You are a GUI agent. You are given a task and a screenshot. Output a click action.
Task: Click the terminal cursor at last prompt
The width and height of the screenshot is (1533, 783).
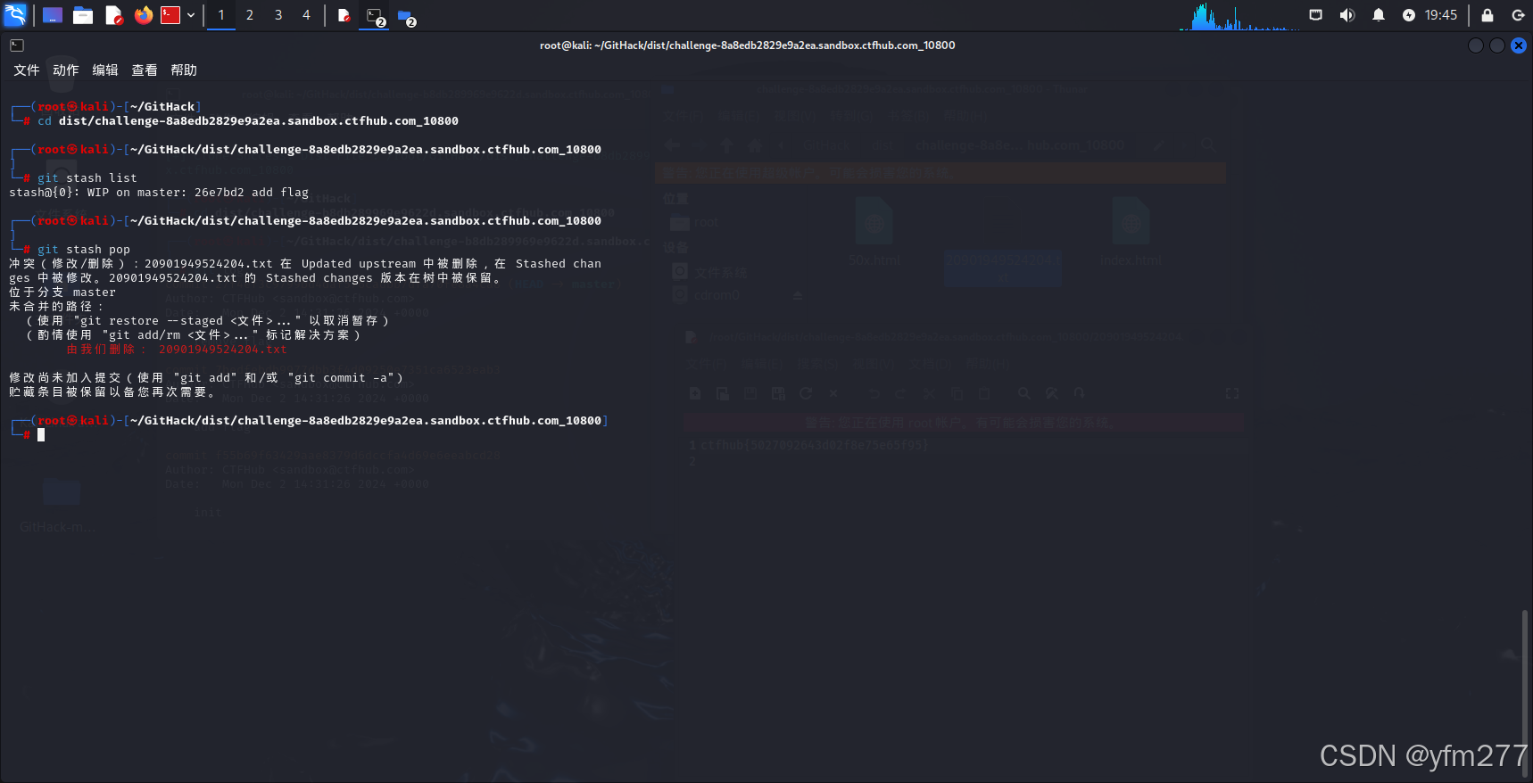coord(41,434)
